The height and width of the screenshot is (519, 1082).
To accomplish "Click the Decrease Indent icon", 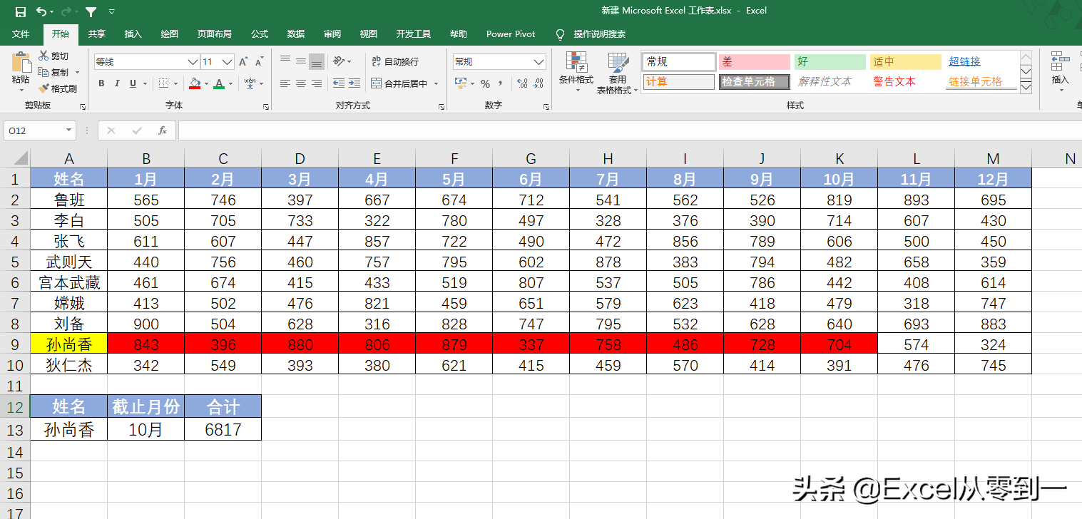I will coord(339,83).
